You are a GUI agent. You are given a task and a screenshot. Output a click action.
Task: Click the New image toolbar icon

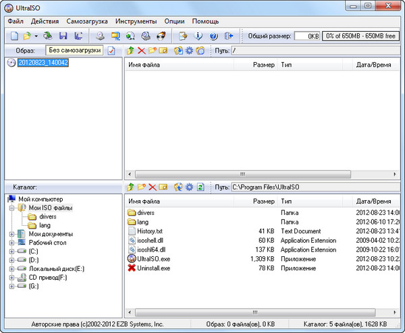click(13, 36)
